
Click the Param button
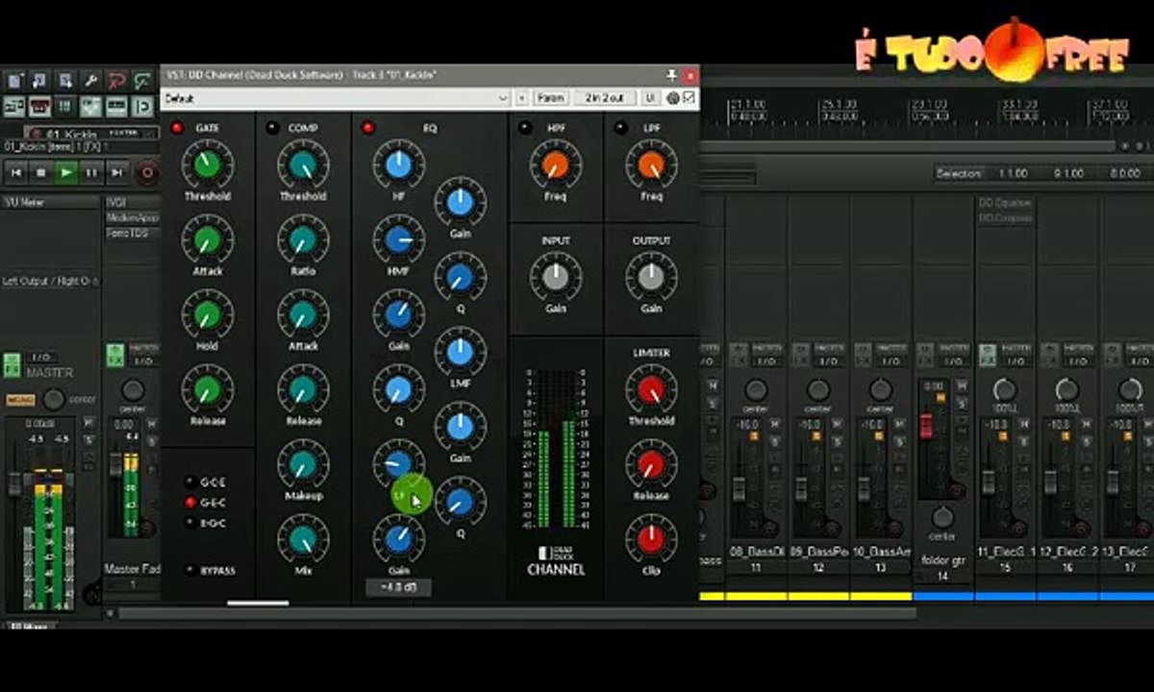pyautogui.click(x=550, y=98)
